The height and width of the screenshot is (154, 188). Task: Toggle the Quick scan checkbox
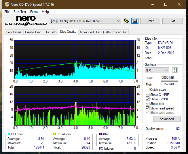coord(147,90)
